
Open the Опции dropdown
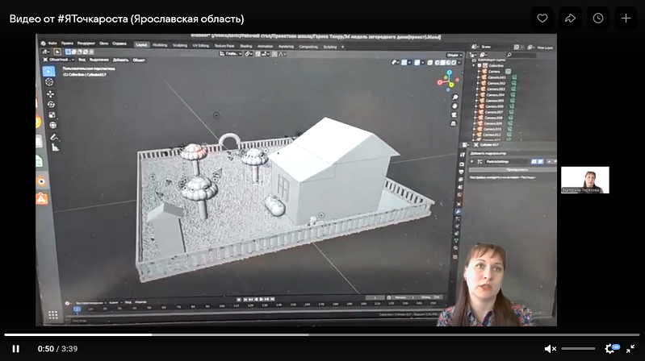point(454,55)
